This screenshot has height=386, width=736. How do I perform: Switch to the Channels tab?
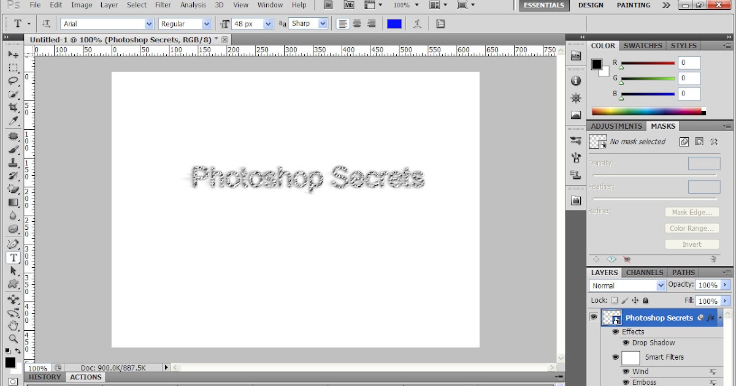click(x=645, y=273)
